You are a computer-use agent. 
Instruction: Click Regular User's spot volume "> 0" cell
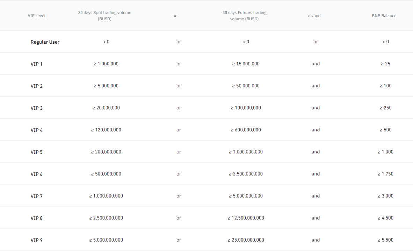106,42
